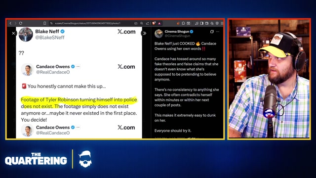The width and height of the screenshot is (316, 178).
Task: Click the zoom magnifier icon in address bar
Action: pyautogui.click(x=142, y=23)
